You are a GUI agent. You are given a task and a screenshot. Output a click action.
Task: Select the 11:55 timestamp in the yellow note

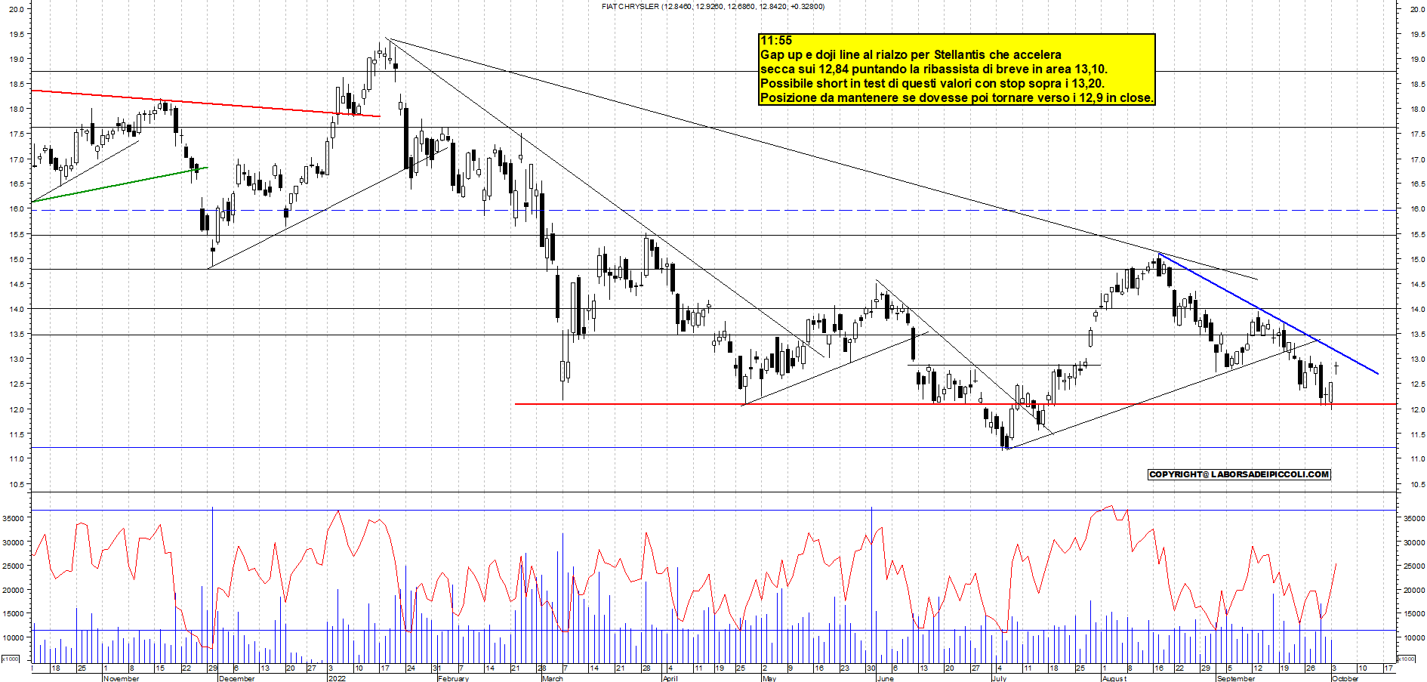(776, 41)
